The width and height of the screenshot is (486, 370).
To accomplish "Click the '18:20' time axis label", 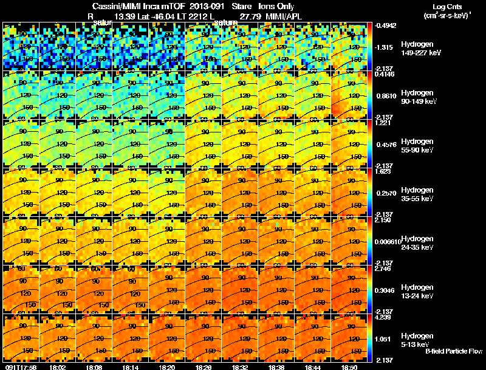I will pyautogui.click(x=166, y=367).
